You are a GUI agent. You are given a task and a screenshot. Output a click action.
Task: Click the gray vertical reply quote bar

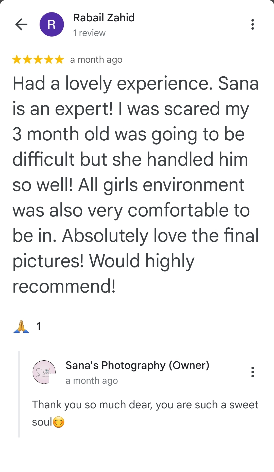coord(19,394)
